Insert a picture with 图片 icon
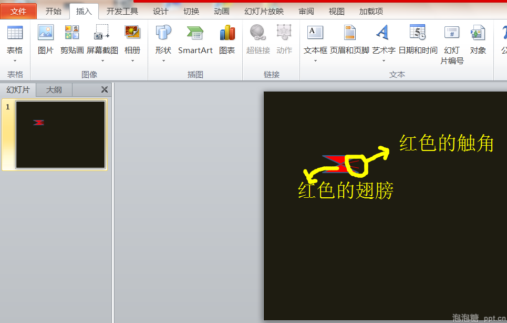 46,33
